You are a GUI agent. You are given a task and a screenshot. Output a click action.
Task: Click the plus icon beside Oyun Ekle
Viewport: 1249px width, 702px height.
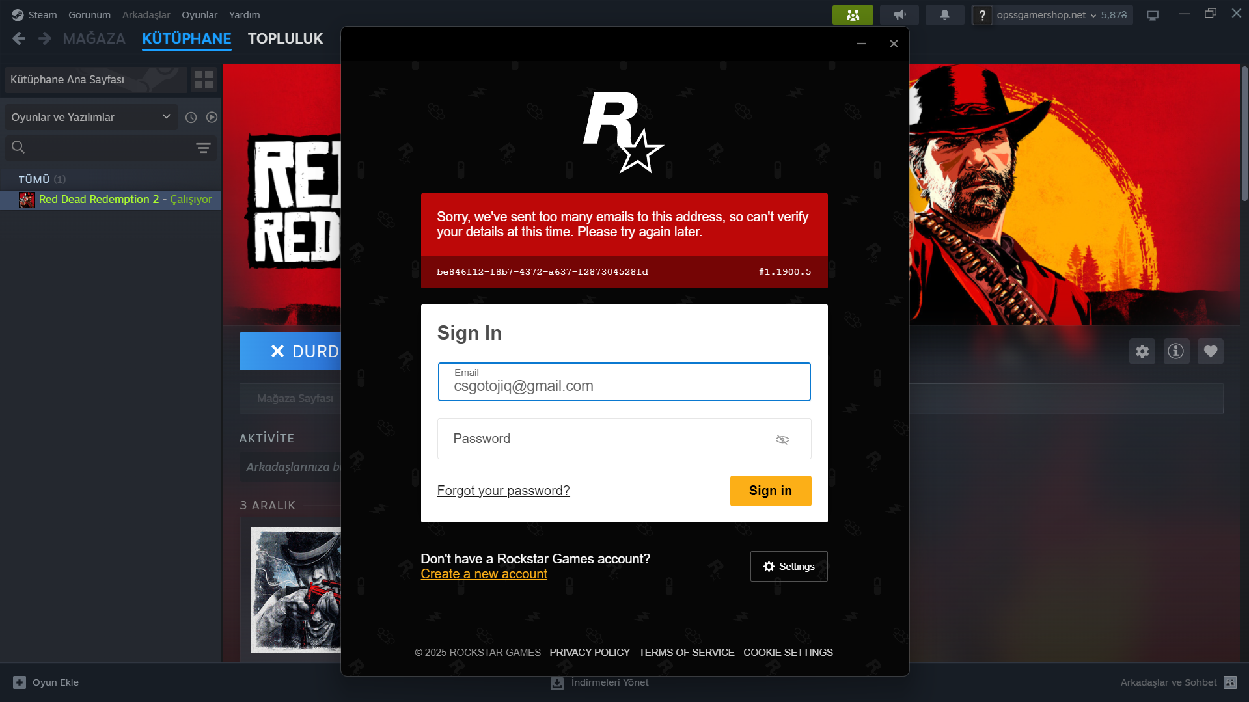click(x=20, y=682)
